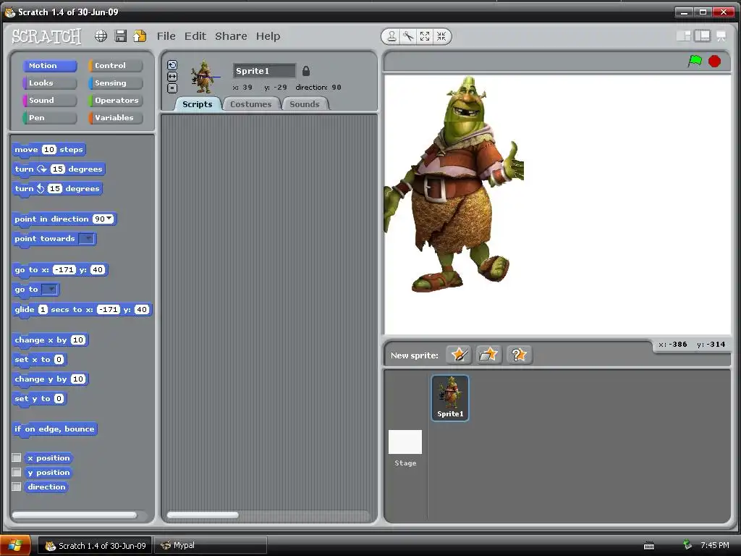Open the Edit menu
The height and width of the screenshot is (556, 741).
pyautogui.click(x=195, y=36)
